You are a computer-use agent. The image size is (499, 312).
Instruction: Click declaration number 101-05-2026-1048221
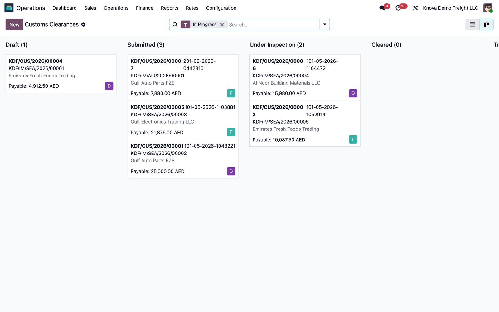click(210, 146)
